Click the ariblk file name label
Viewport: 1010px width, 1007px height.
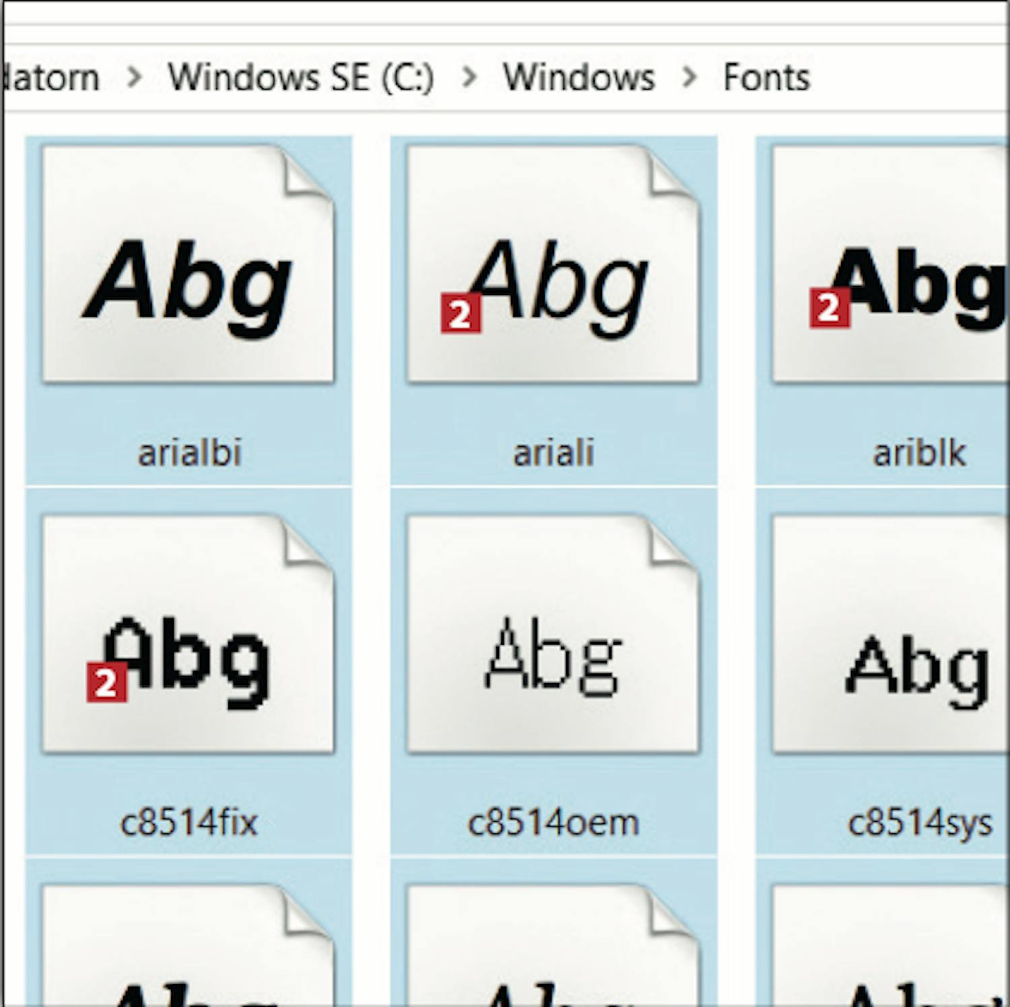tap(919, 452)
